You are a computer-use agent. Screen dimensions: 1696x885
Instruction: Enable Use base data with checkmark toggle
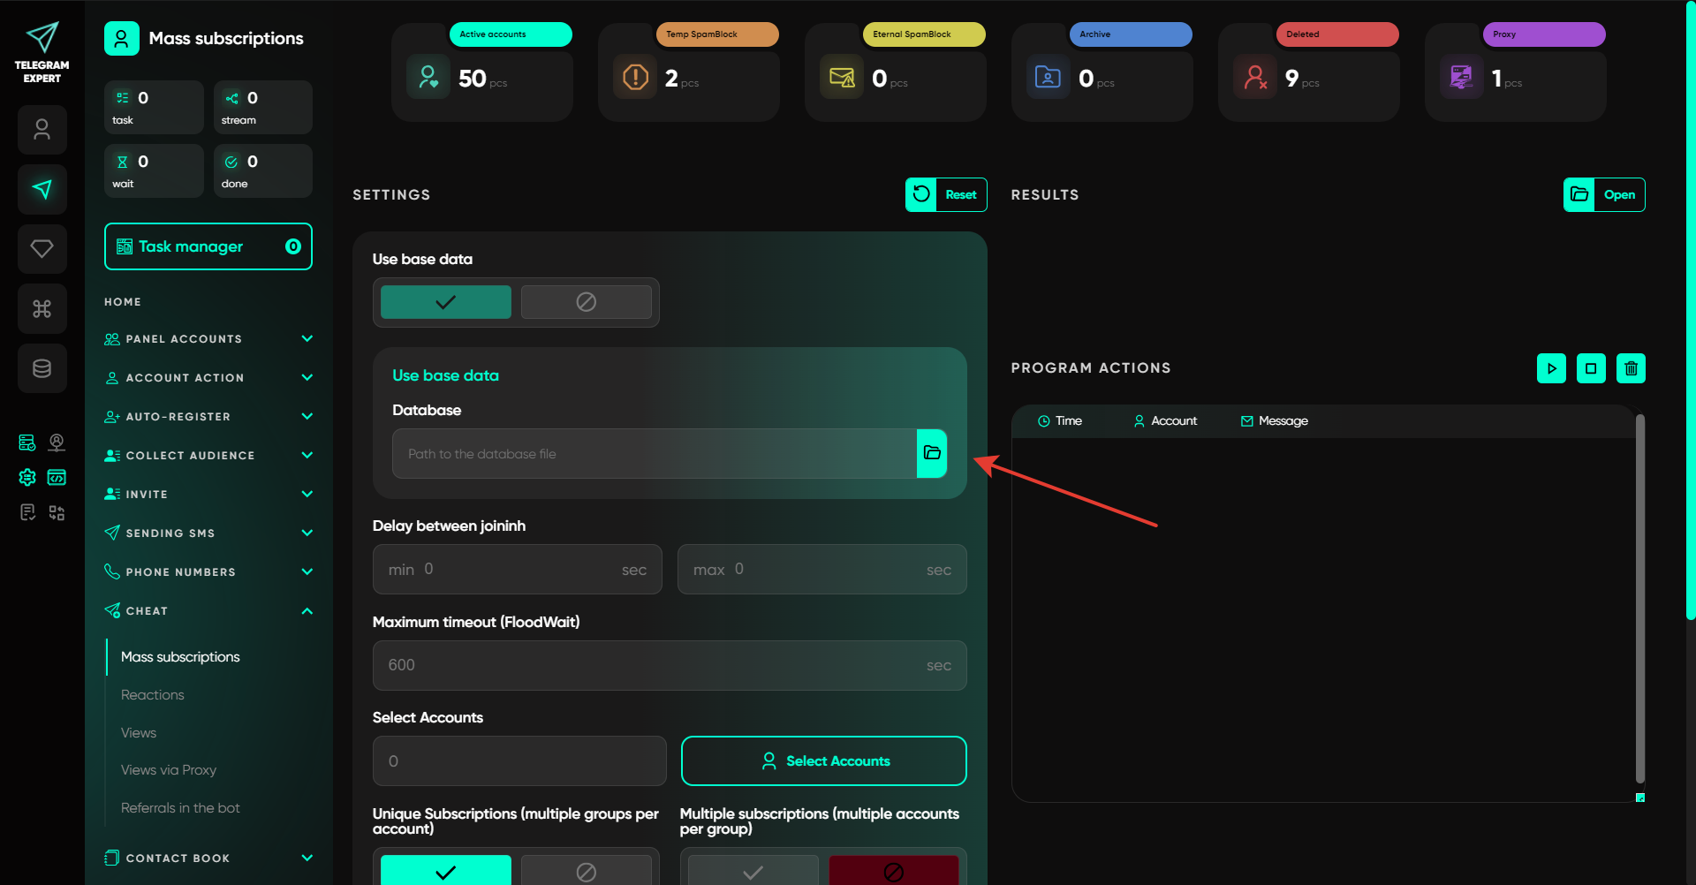point(445,302)
